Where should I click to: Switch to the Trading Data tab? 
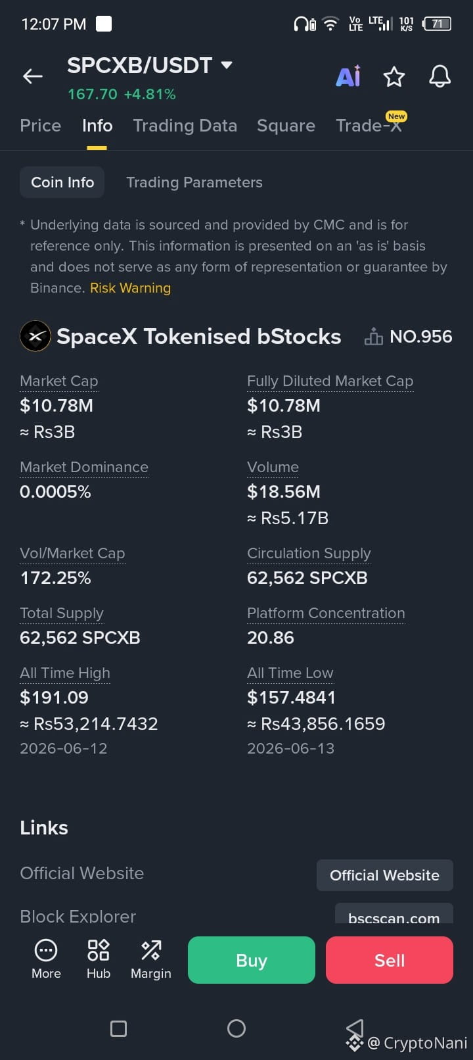[185, 126]
